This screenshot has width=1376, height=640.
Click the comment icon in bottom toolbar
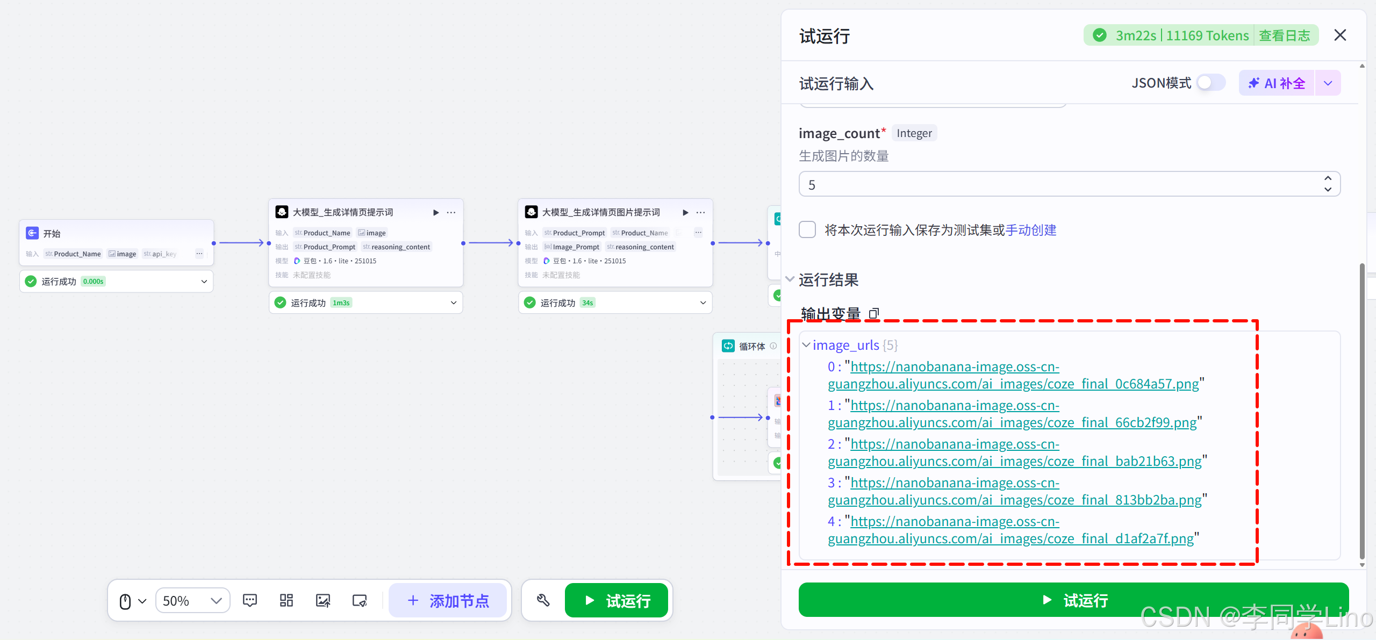[250, 600]
